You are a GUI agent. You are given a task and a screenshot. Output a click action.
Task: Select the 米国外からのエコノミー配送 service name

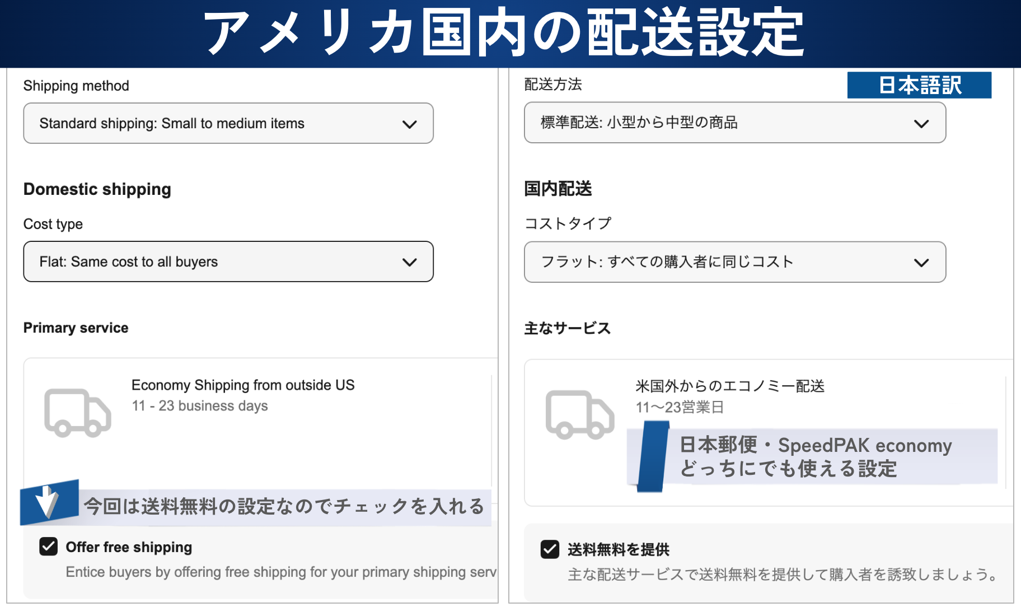click(729, 386)
